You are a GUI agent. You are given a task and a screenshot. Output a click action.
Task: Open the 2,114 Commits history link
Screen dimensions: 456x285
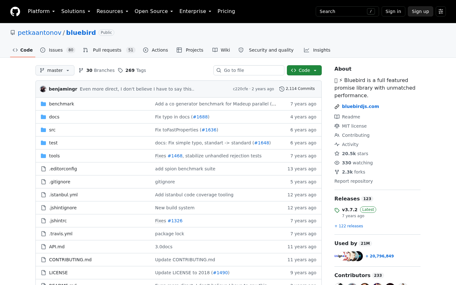pyautogui.click(x=297, y=89)
